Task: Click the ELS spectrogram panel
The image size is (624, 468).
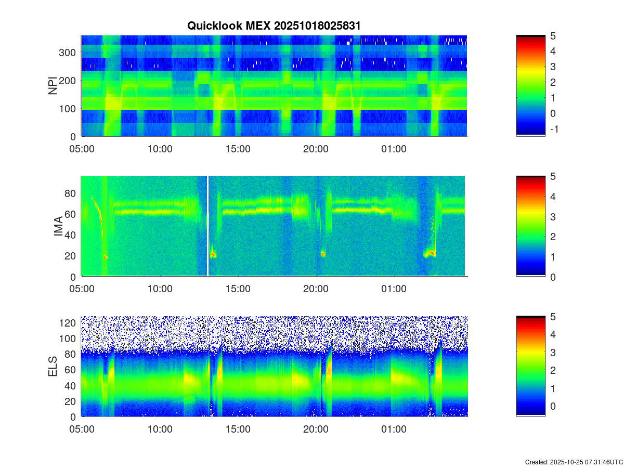Action: click(274, 367)
